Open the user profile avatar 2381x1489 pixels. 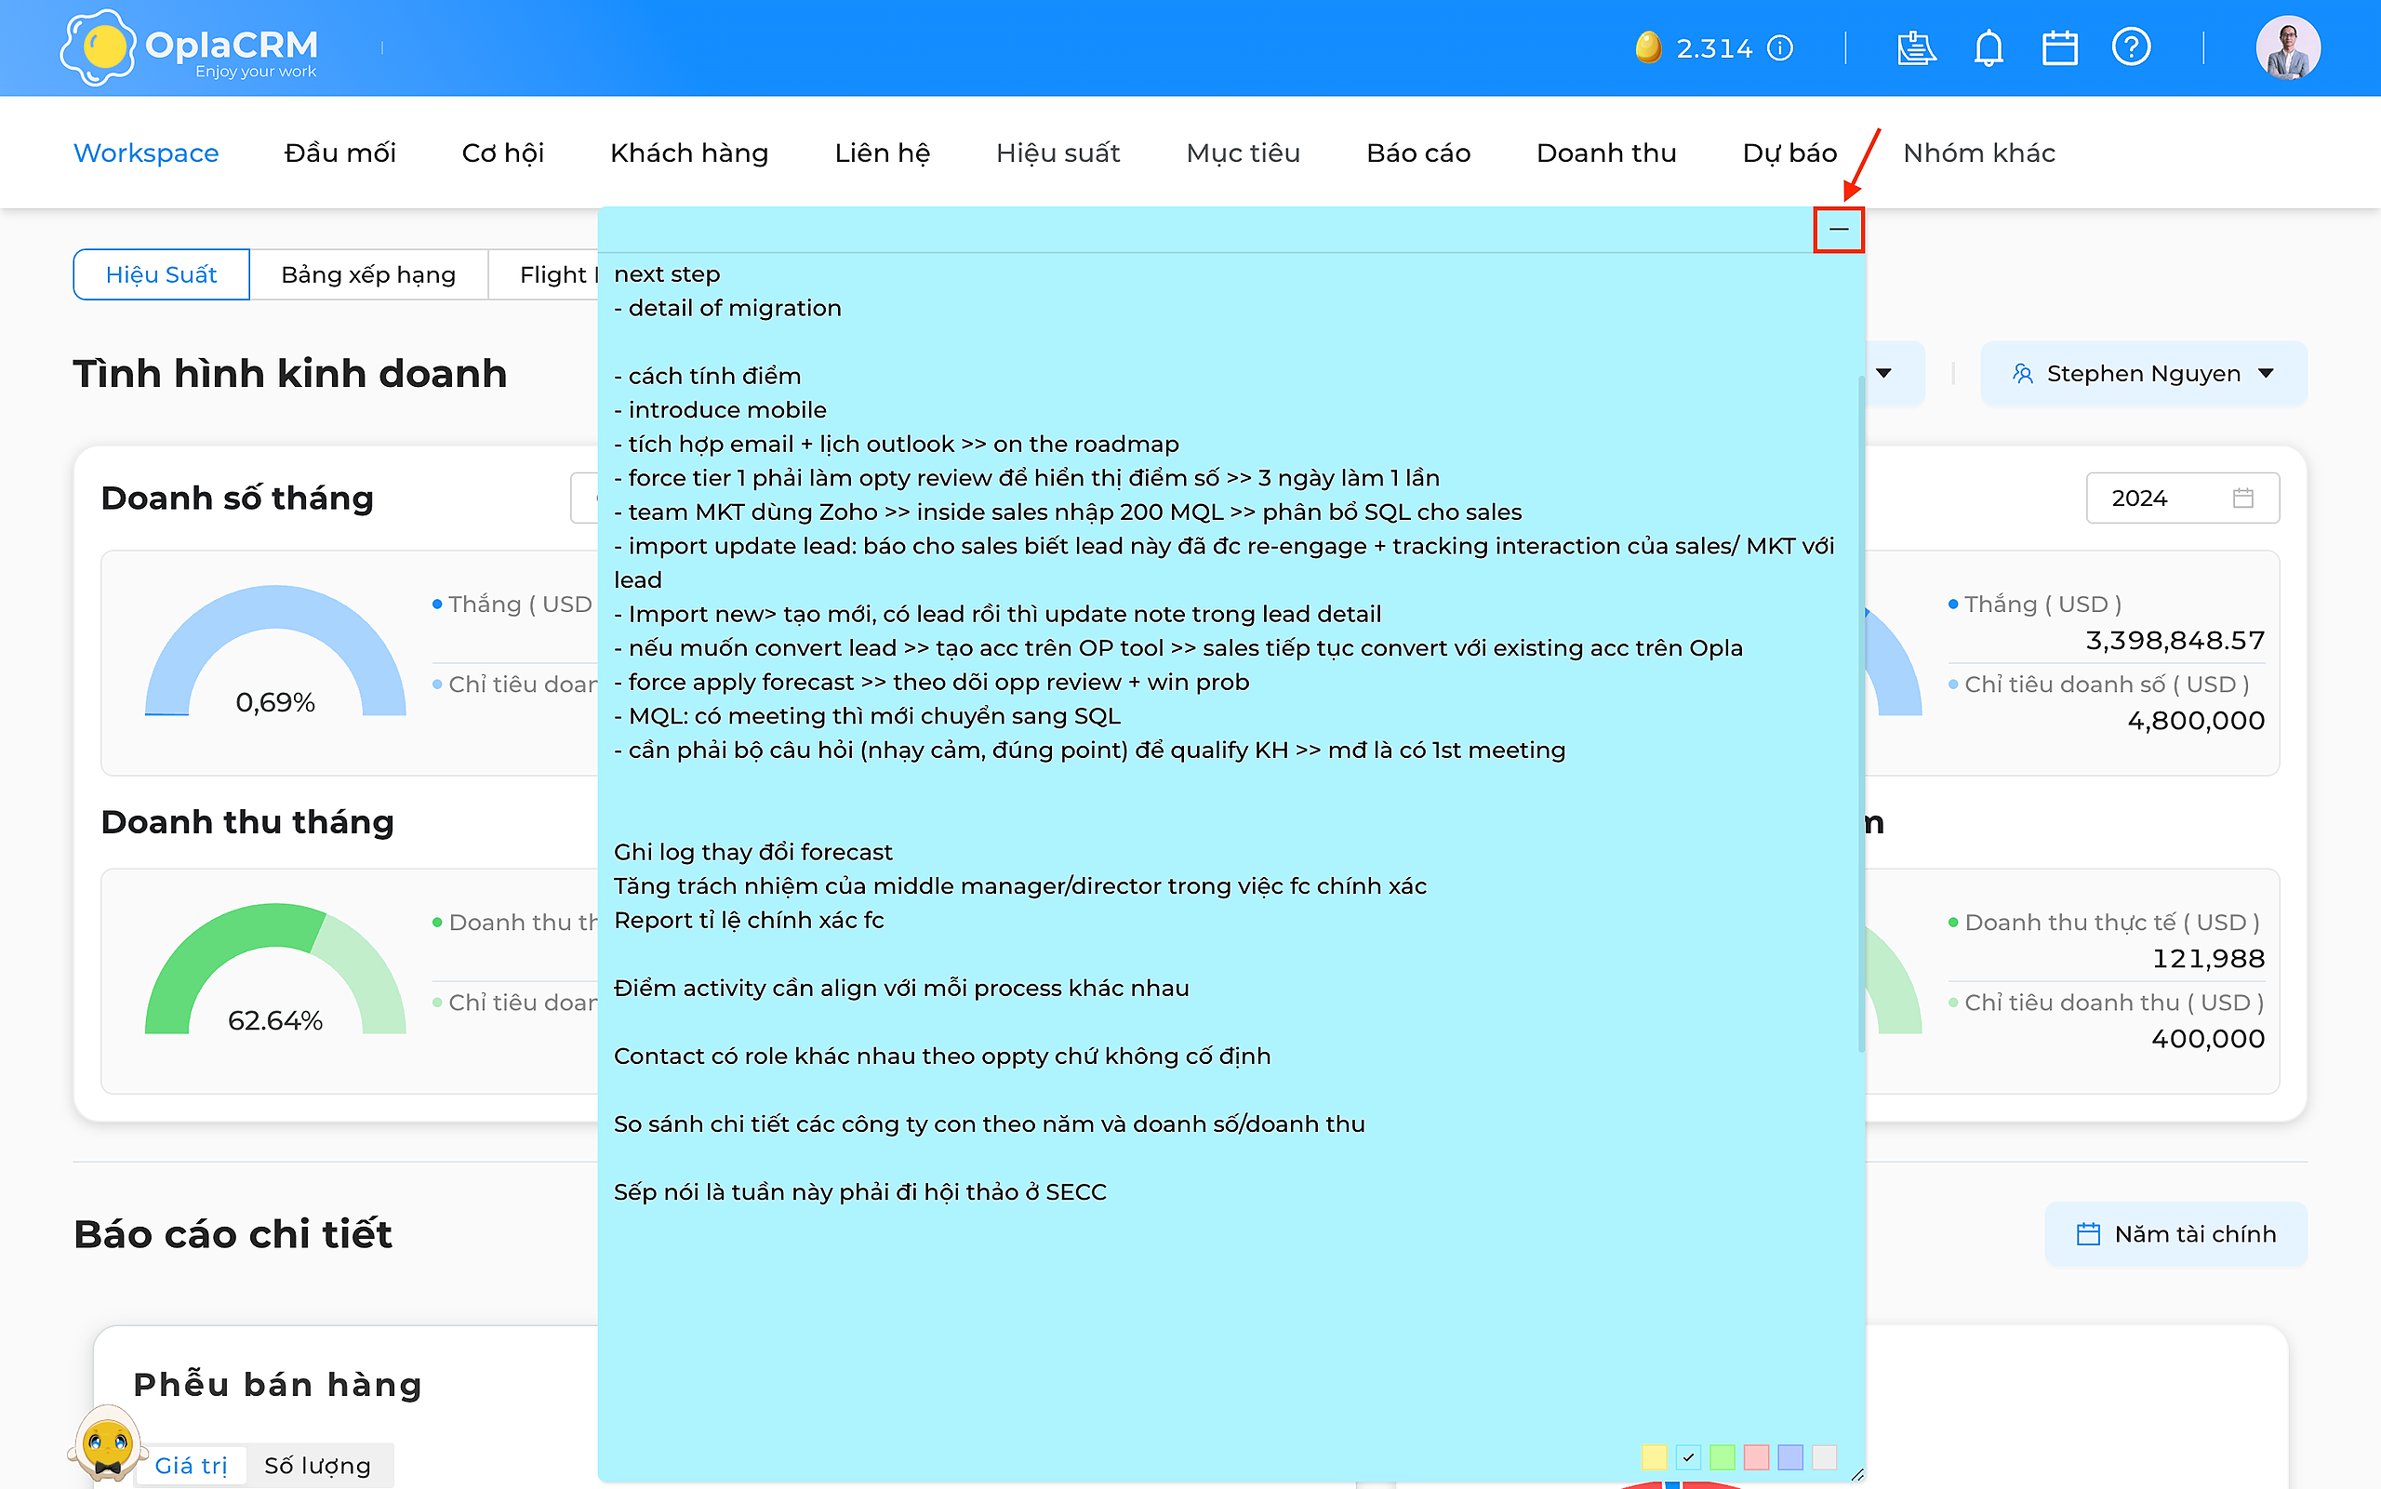[2287, 47]
